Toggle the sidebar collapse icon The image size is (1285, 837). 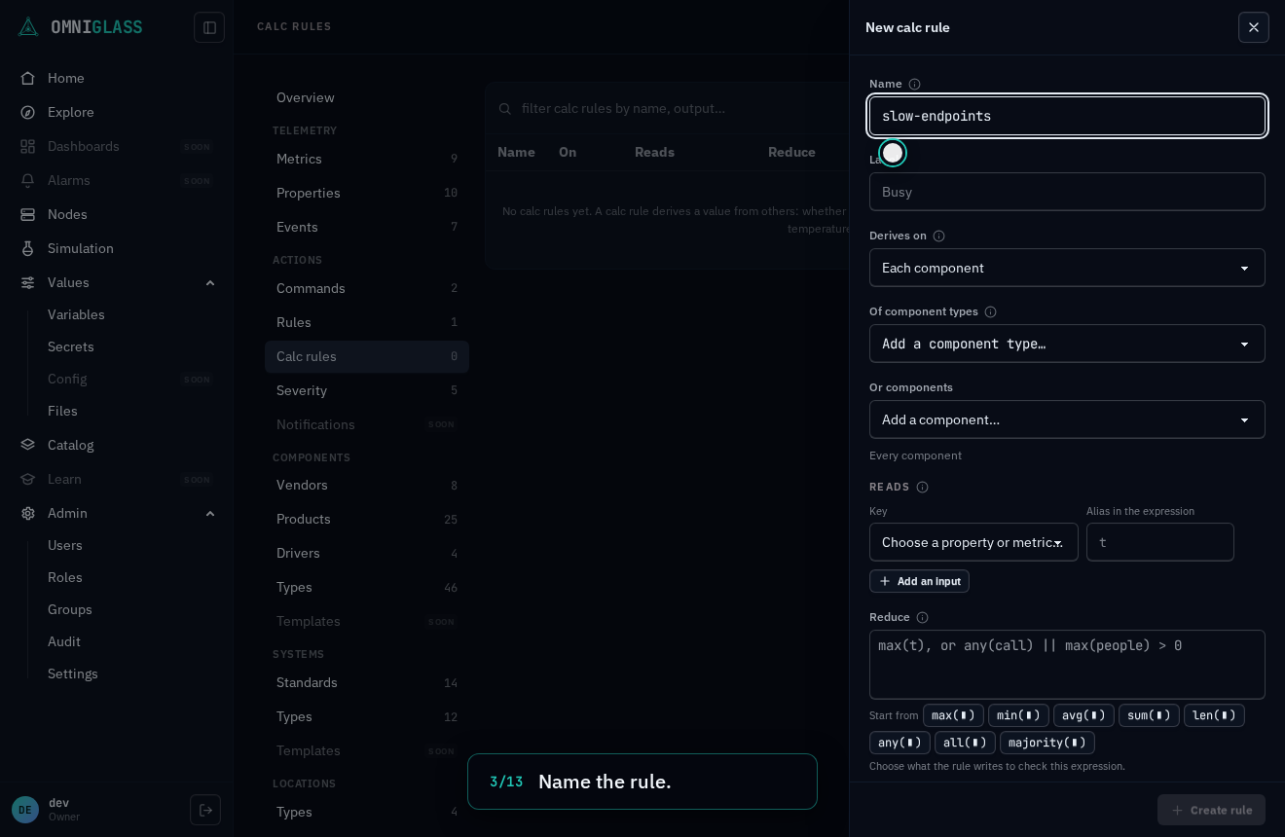point(209,27)
